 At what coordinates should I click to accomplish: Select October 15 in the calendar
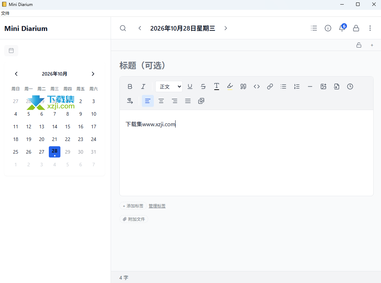(x=67, y=127)
